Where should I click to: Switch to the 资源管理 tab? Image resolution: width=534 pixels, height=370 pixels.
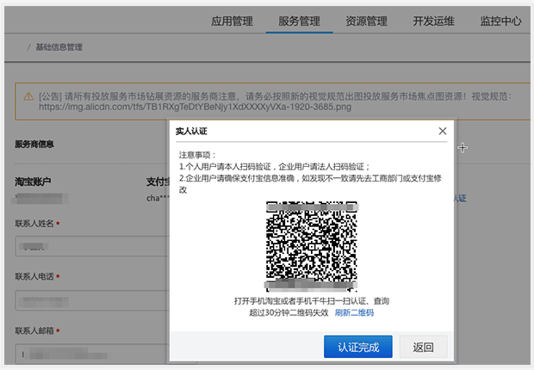[366, 22]
